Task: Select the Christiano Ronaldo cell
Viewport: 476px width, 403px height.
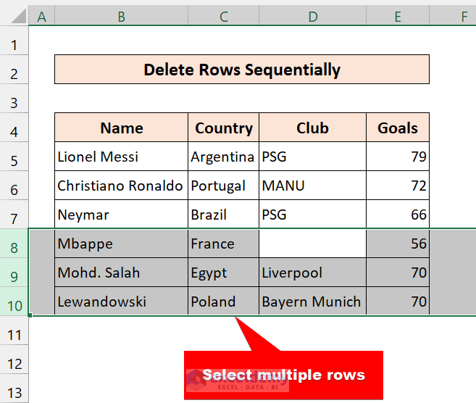Action: click(x=121, y=186)
